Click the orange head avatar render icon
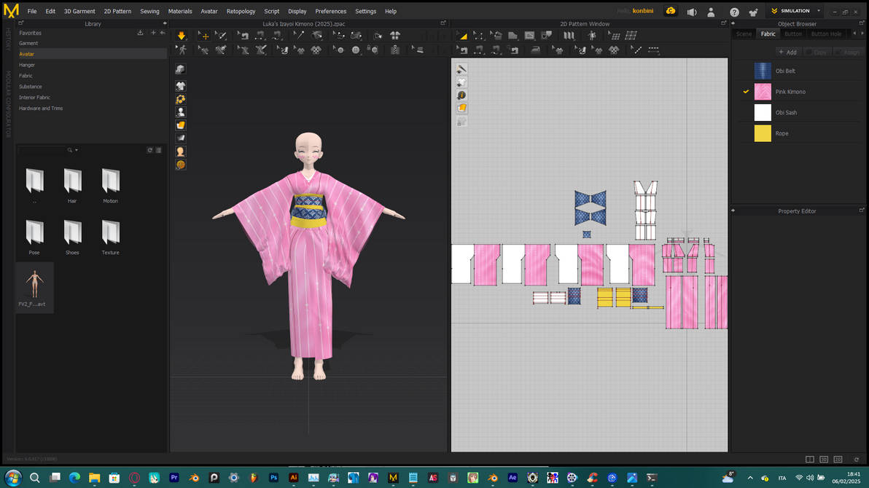This screenshot has width=869, height=488. point(181,151)
